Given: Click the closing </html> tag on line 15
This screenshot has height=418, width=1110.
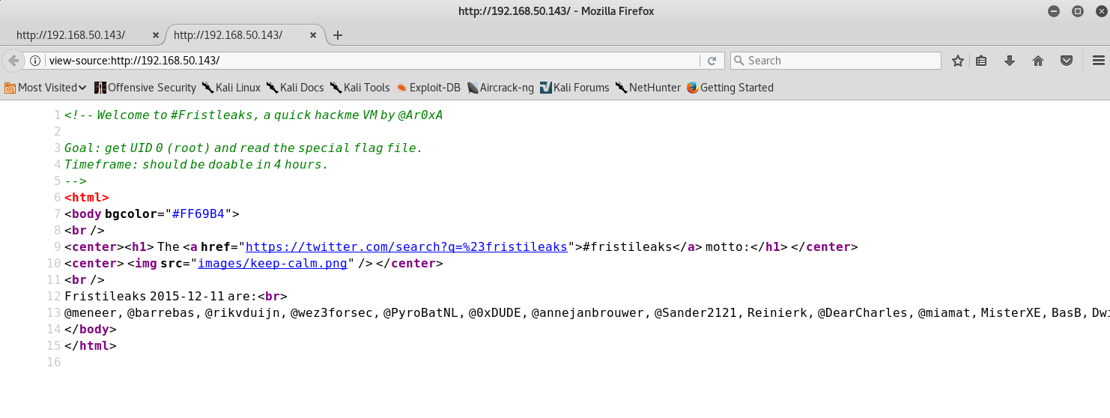Looking at the screenshot, I should coord(91,346).
